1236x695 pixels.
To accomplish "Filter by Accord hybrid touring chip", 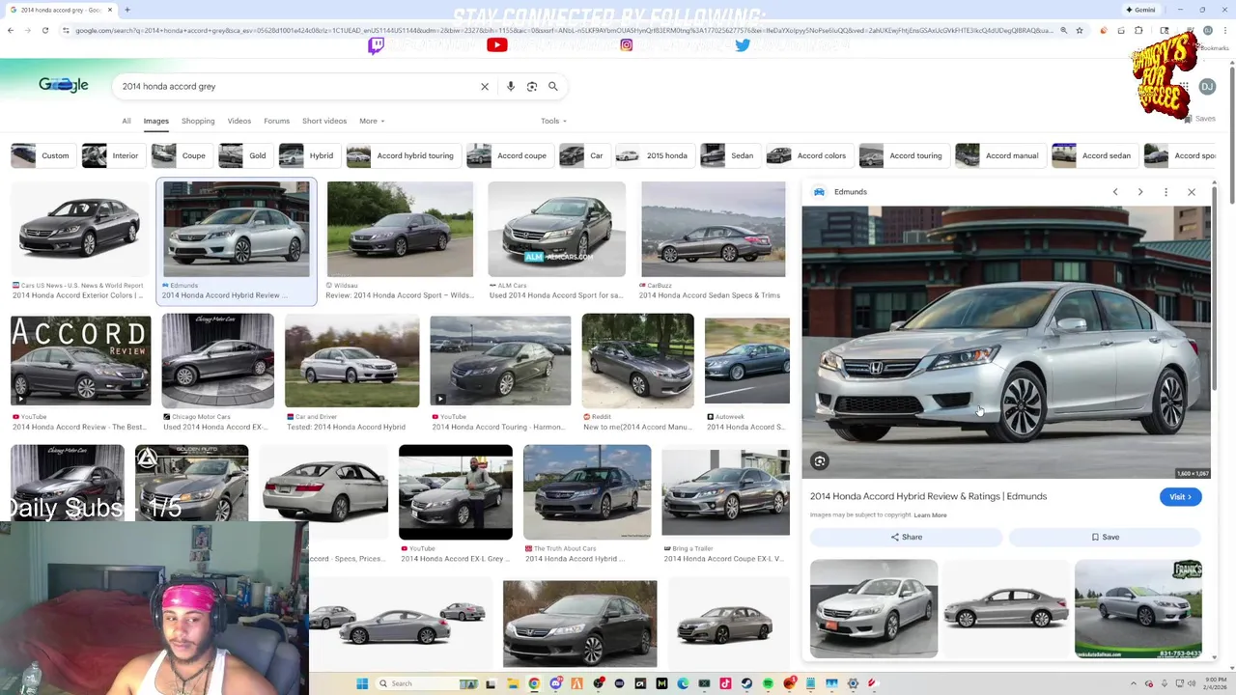I will (402, 155).
